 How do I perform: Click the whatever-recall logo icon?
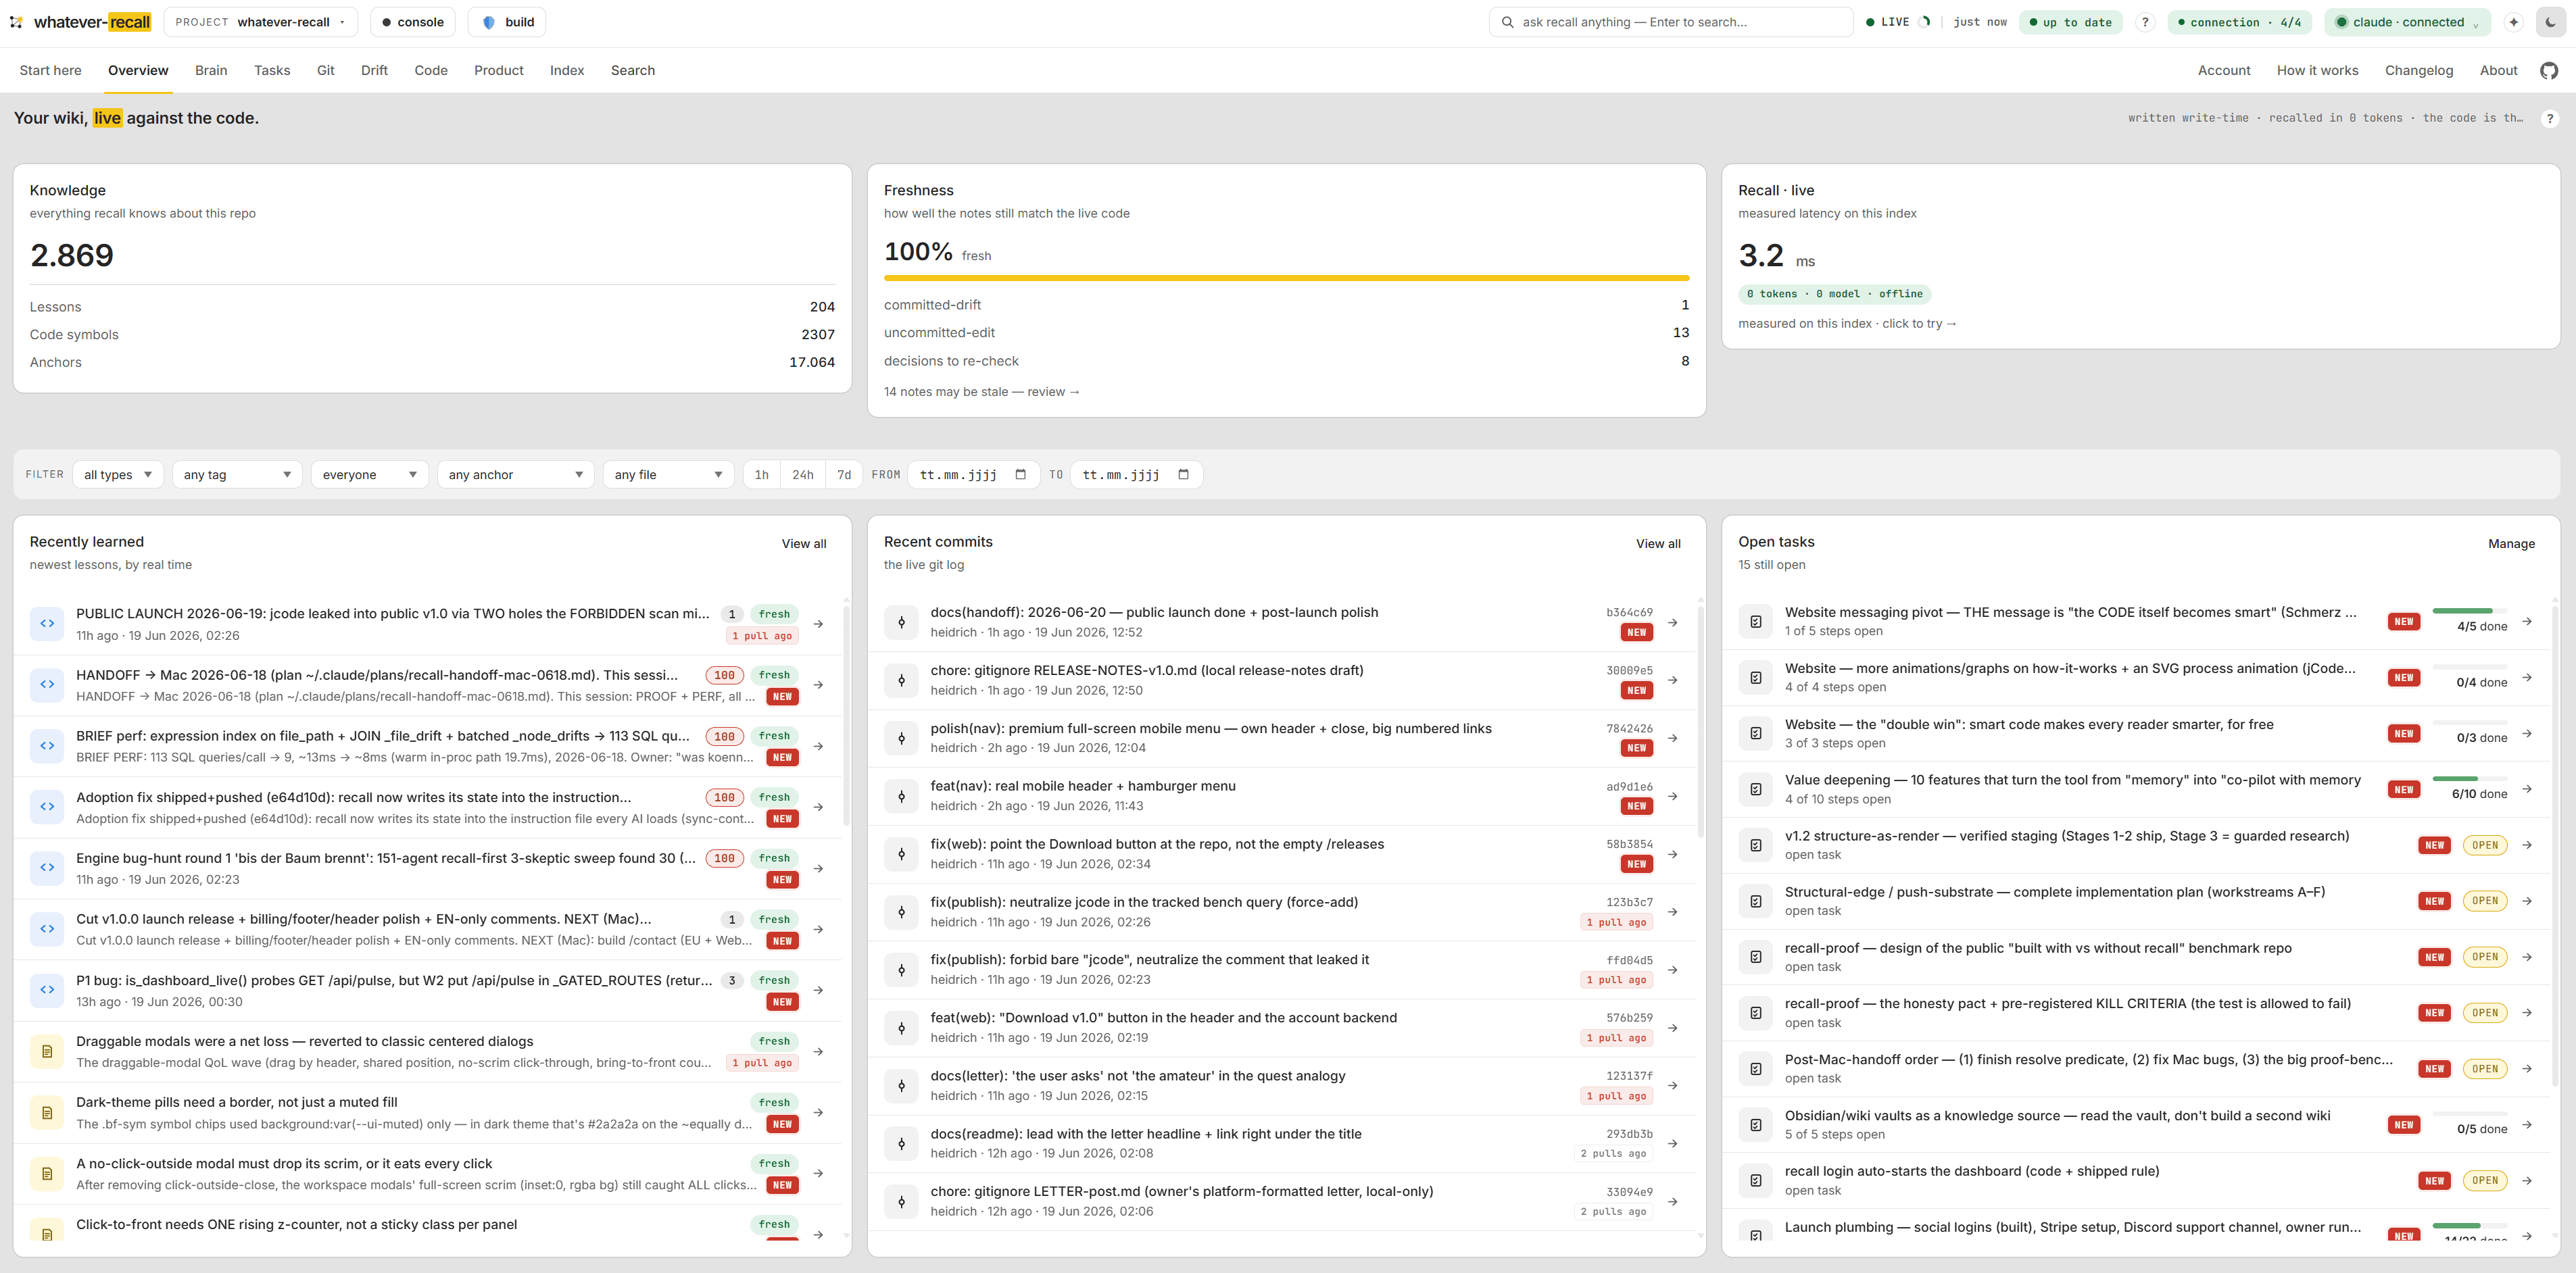tap(16, 22)
